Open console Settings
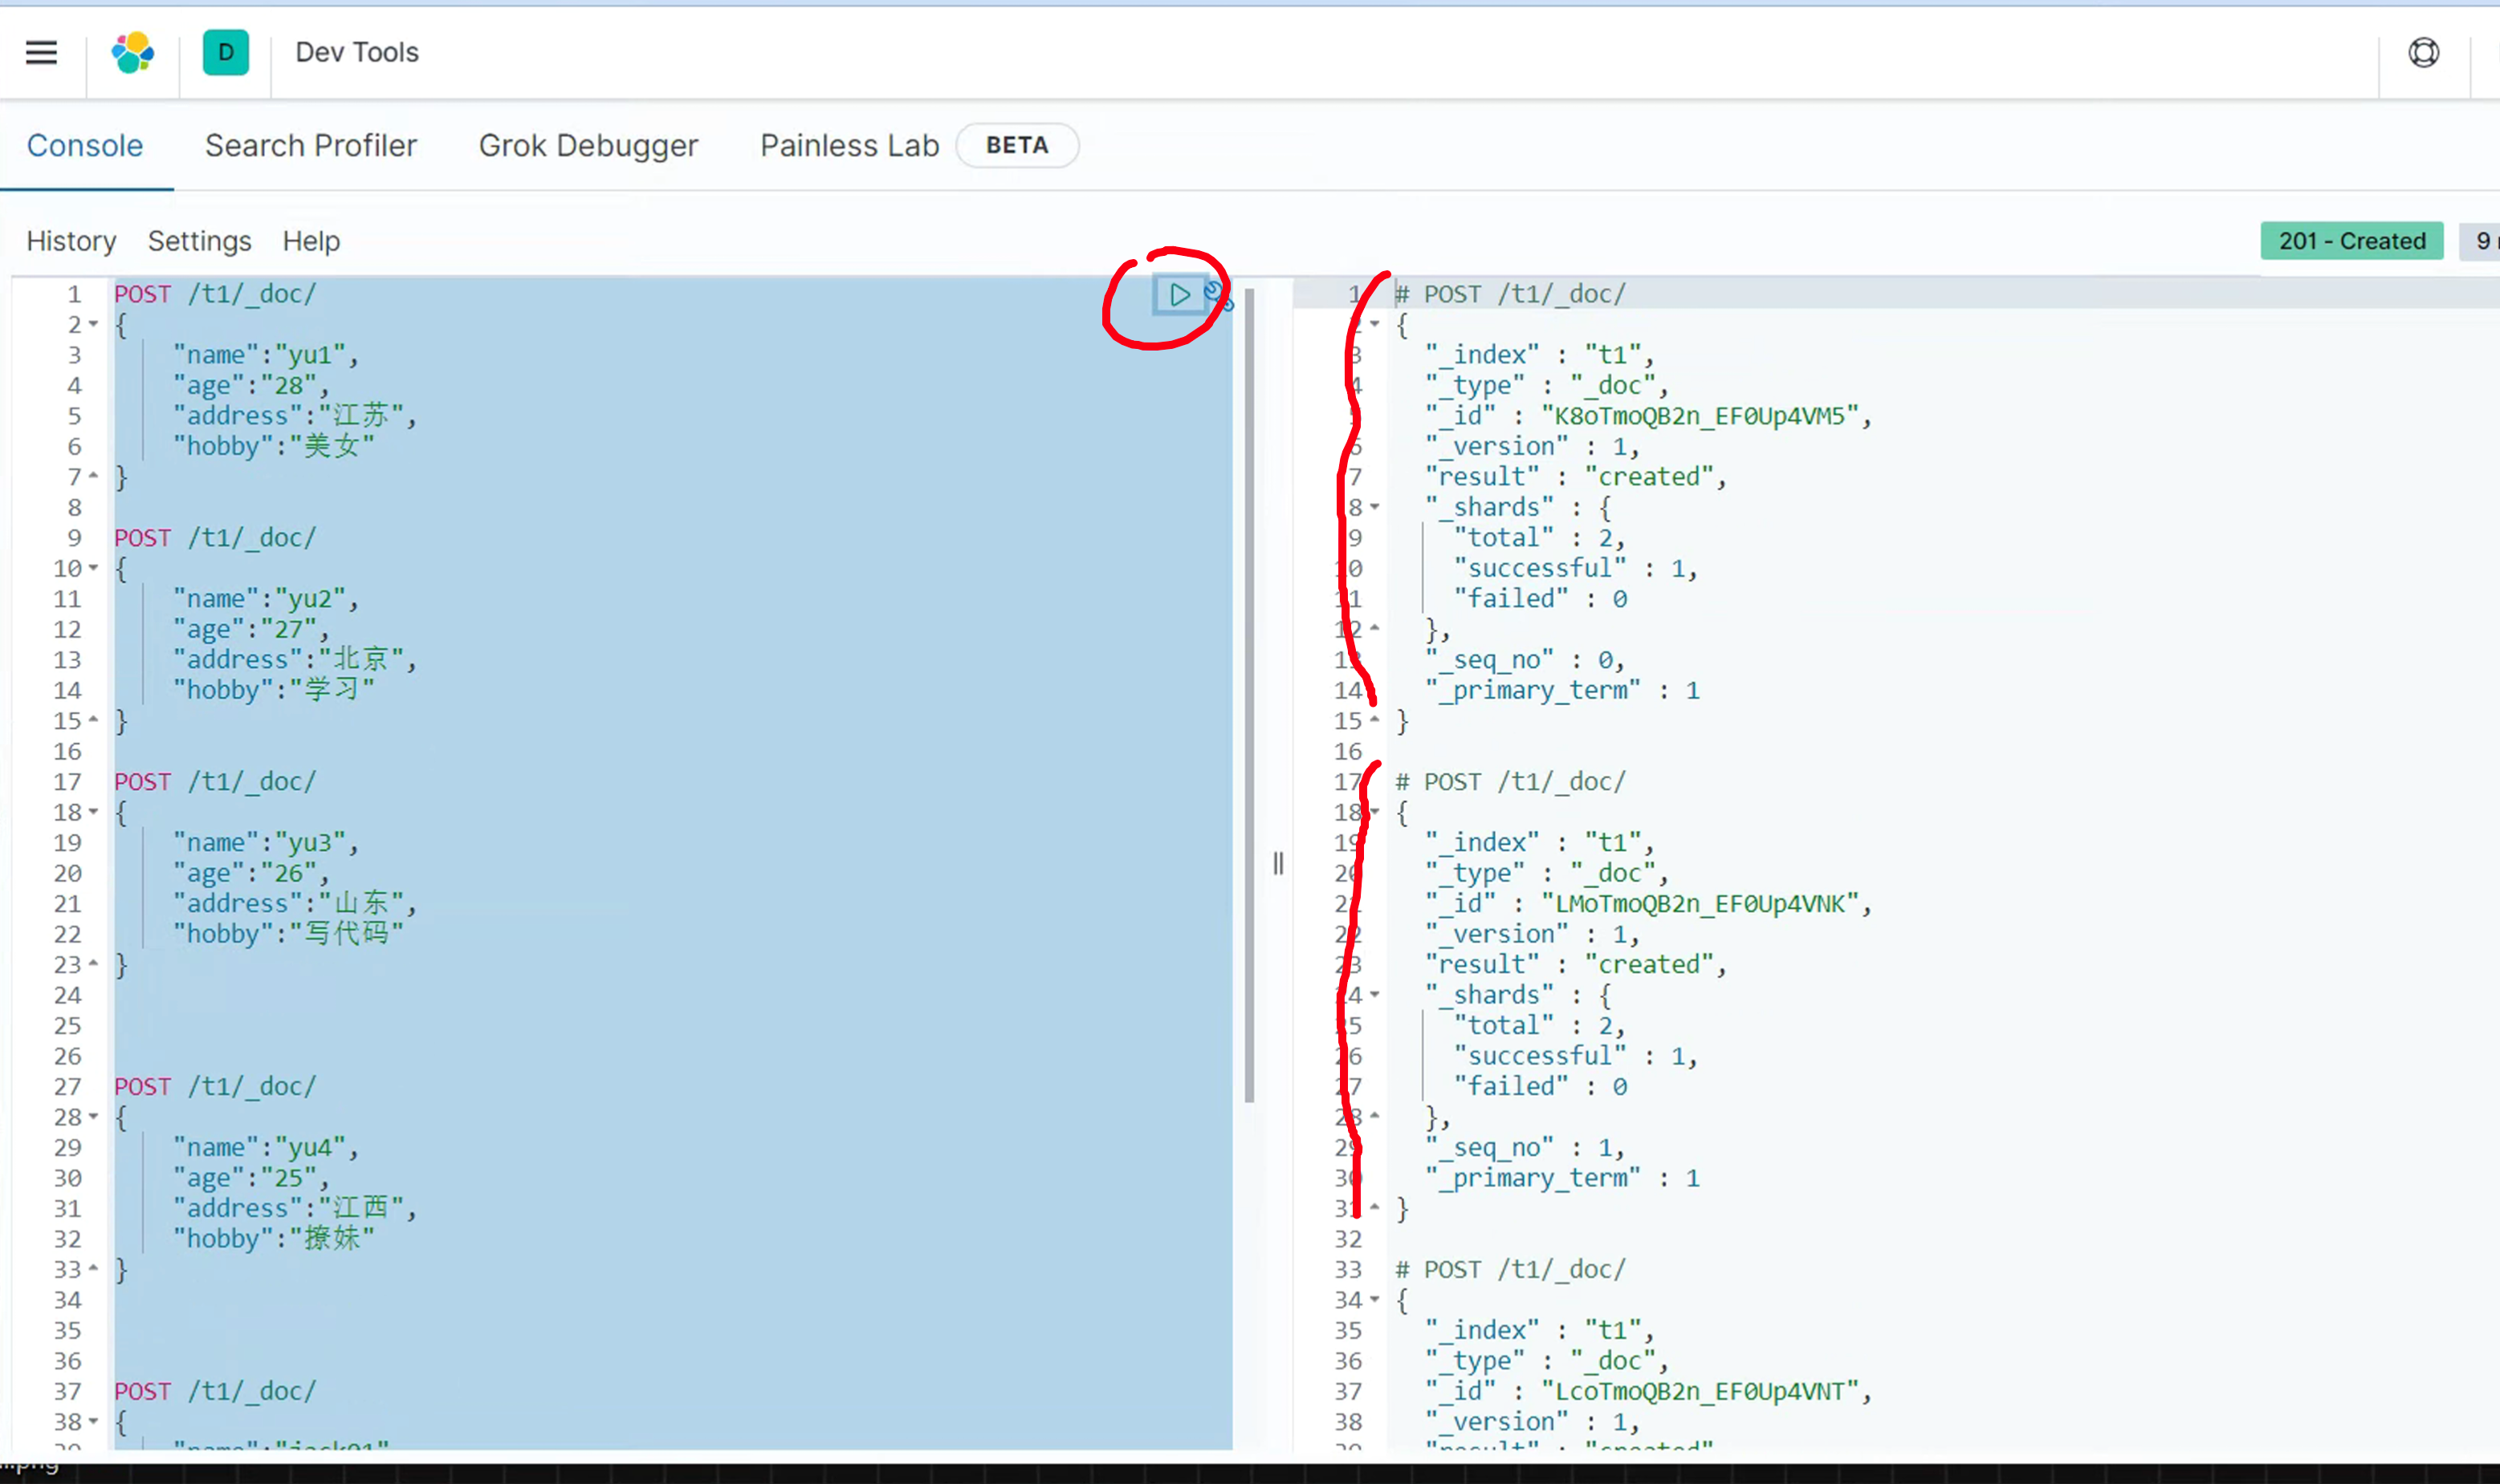This screenshot has height=1484, width=2500. (x=199, y=241)
